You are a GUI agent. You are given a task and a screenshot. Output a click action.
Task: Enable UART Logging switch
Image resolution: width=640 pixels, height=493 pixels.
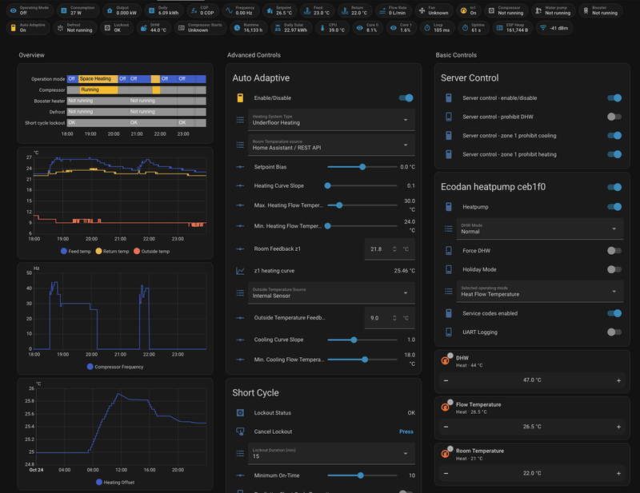tap(614, 332)
